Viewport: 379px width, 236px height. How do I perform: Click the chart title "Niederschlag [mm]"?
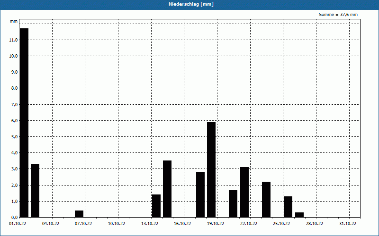[191, 4]
